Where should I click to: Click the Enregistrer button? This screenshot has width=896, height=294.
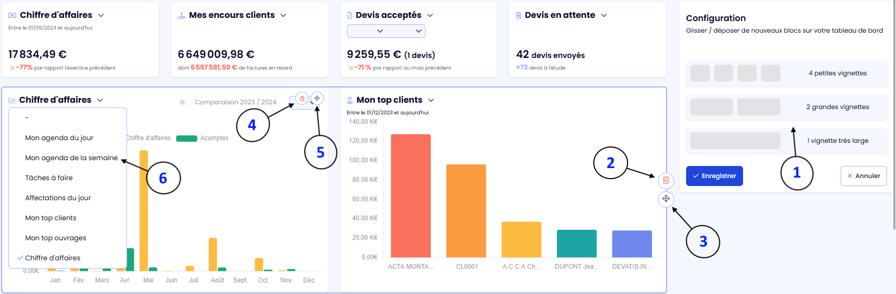[714, 176]
